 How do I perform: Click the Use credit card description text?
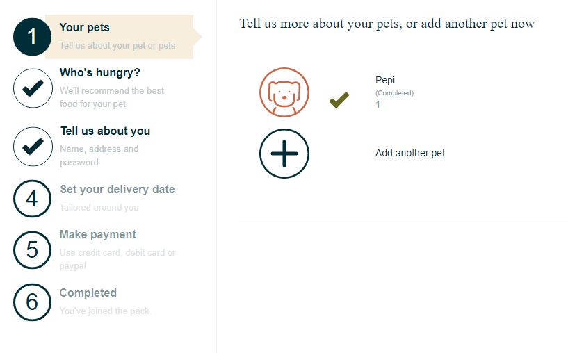(117, 259)
